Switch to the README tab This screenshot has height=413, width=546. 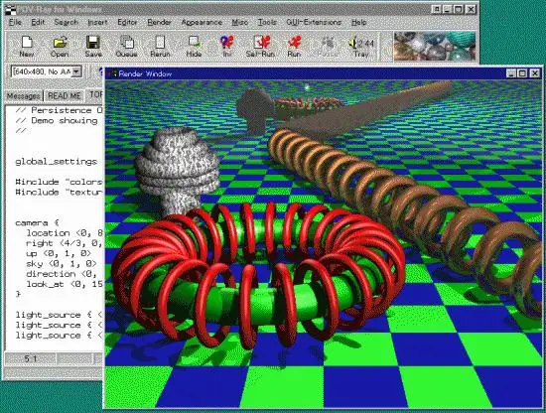(x=65, y=95)
